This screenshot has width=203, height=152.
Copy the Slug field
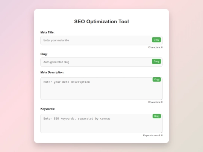click(x=156, y=62)
